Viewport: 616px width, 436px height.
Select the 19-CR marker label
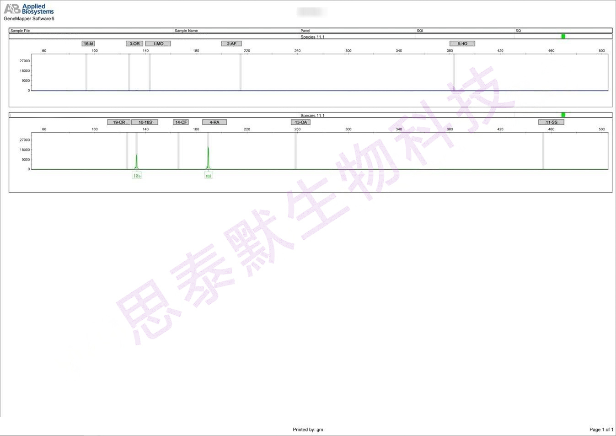(119, 122)
